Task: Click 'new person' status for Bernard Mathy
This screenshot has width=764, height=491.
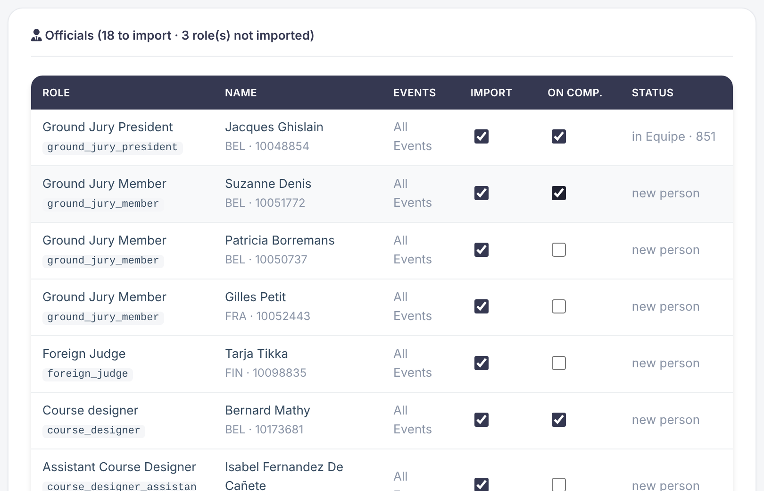Action: (x=665, y=420)
